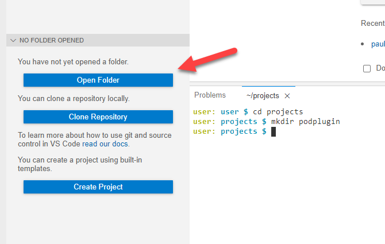Close the ~/projects terminal tab
This screenshot has height=244, width=385.
pyautogui.click(x=287, y=96)
